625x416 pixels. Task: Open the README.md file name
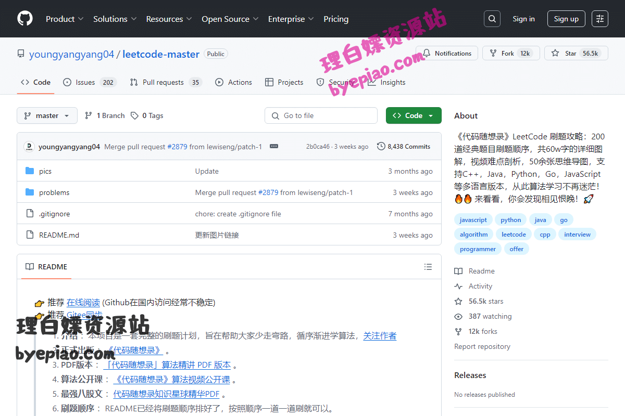coord(59,235)
